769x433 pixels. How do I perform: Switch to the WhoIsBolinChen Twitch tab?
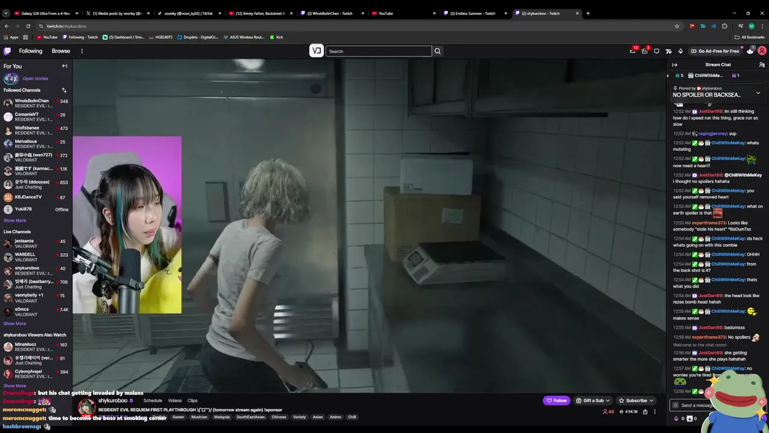click(x=330, y=13)
